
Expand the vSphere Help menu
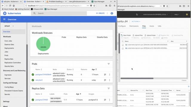click(177, 15)
